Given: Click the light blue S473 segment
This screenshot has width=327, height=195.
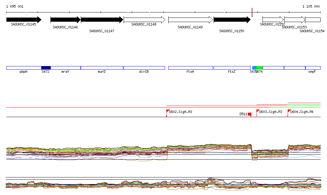Looking at the screenshot, I should 254,68.
